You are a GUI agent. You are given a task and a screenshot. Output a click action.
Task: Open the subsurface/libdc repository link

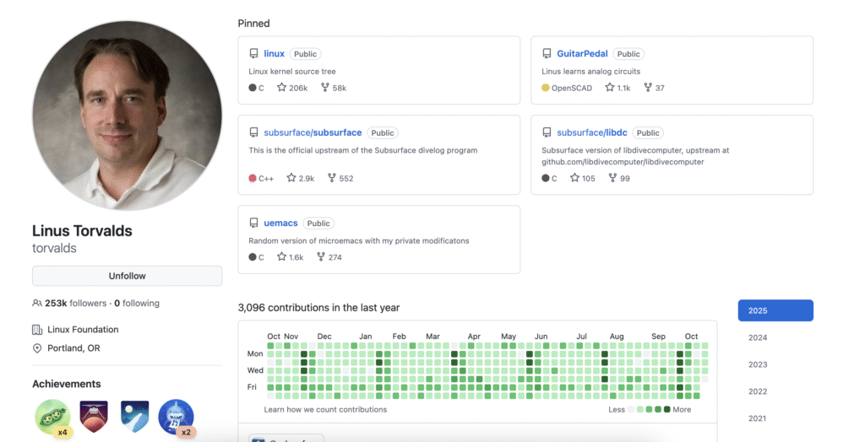[591, 132]
